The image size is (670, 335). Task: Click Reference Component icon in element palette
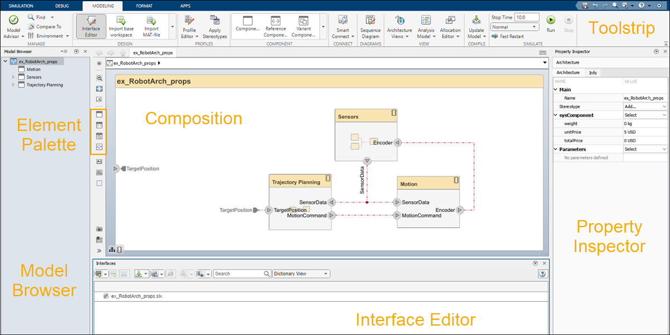coord(99,125)
